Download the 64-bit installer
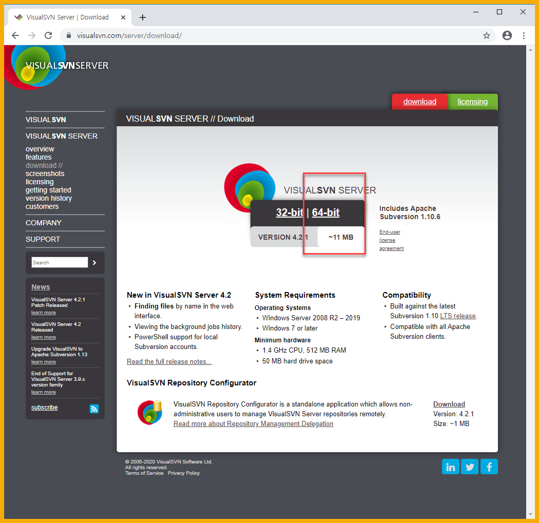This screenshot has width=539, height=523. pyautogui.click(x=325, y=212)
